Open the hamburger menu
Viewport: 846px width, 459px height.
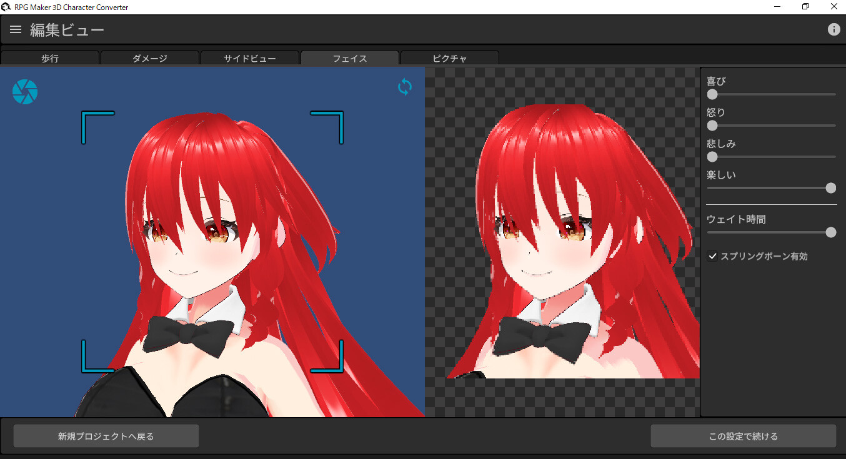point(15,29)
